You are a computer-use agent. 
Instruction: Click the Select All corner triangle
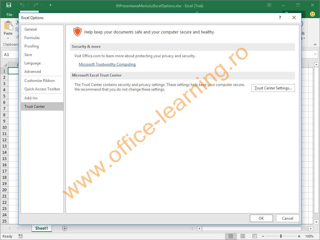(x=5, y=65)
